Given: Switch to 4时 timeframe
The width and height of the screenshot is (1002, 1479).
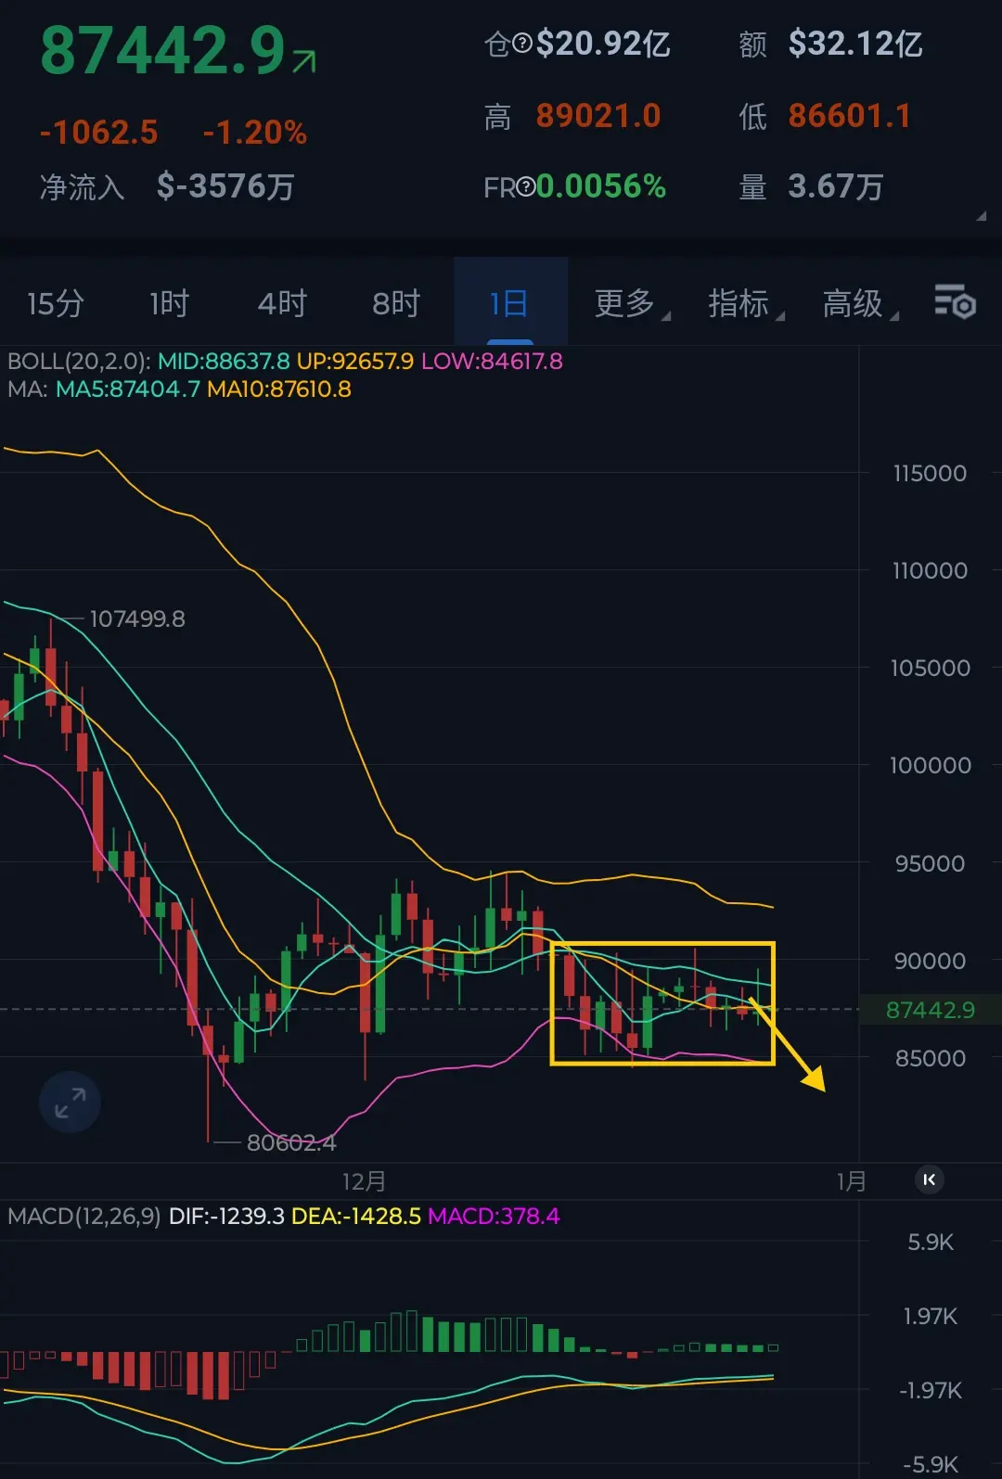Looking at the screenshot, I should [282, 303].
